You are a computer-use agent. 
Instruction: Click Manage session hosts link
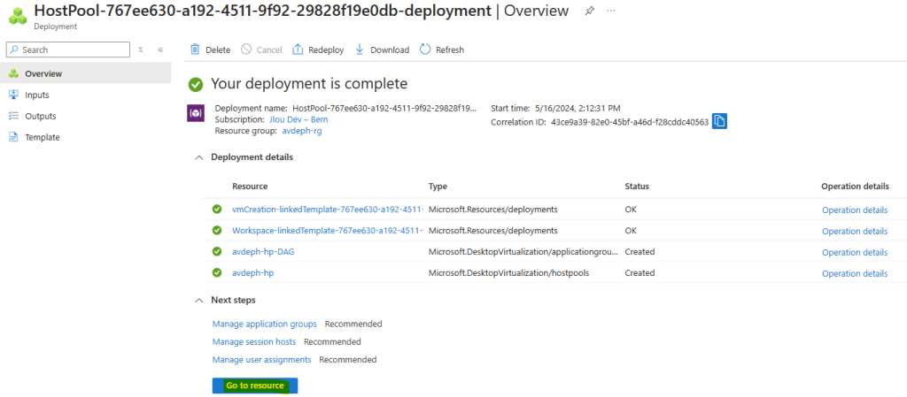254,341
